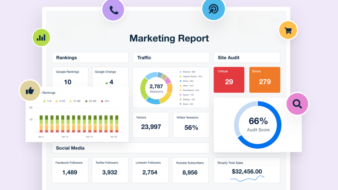Click the Facebook Followers 1,489 card
This screenshot has width=338, height=190.
pos(70,170)
